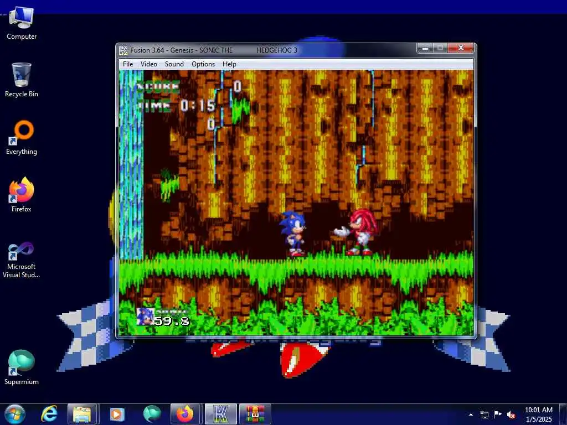Open the Help menu in Fusion
567x425 pixels.
click(x=229, y=64)
